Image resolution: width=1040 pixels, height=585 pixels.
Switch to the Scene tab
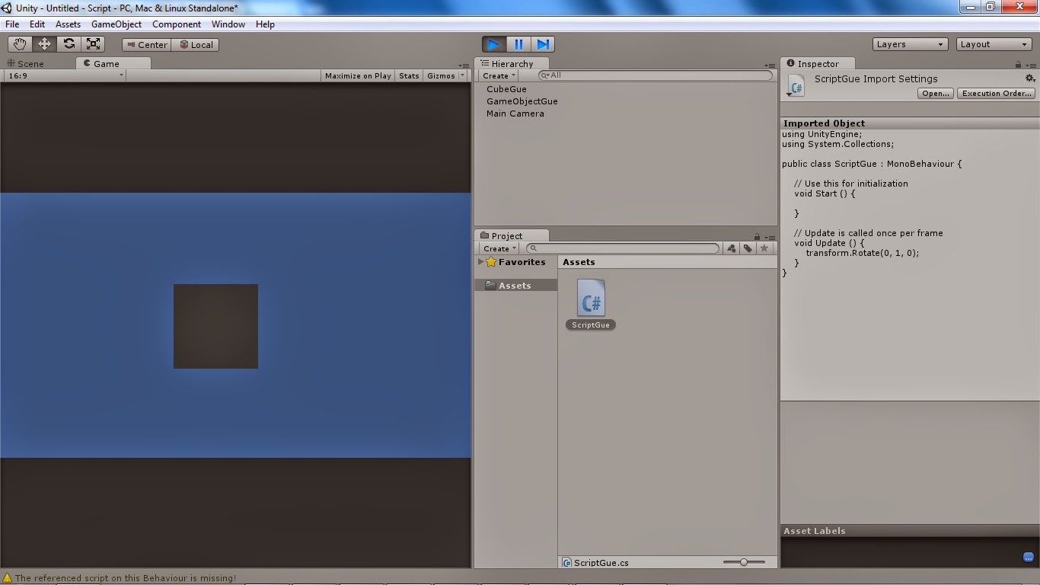[30, 63]
